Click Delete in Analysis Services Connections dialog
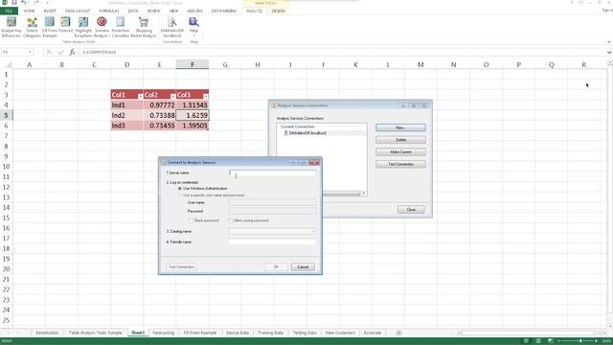The width and height of the screenshot is (613, 345). (400, 140)
